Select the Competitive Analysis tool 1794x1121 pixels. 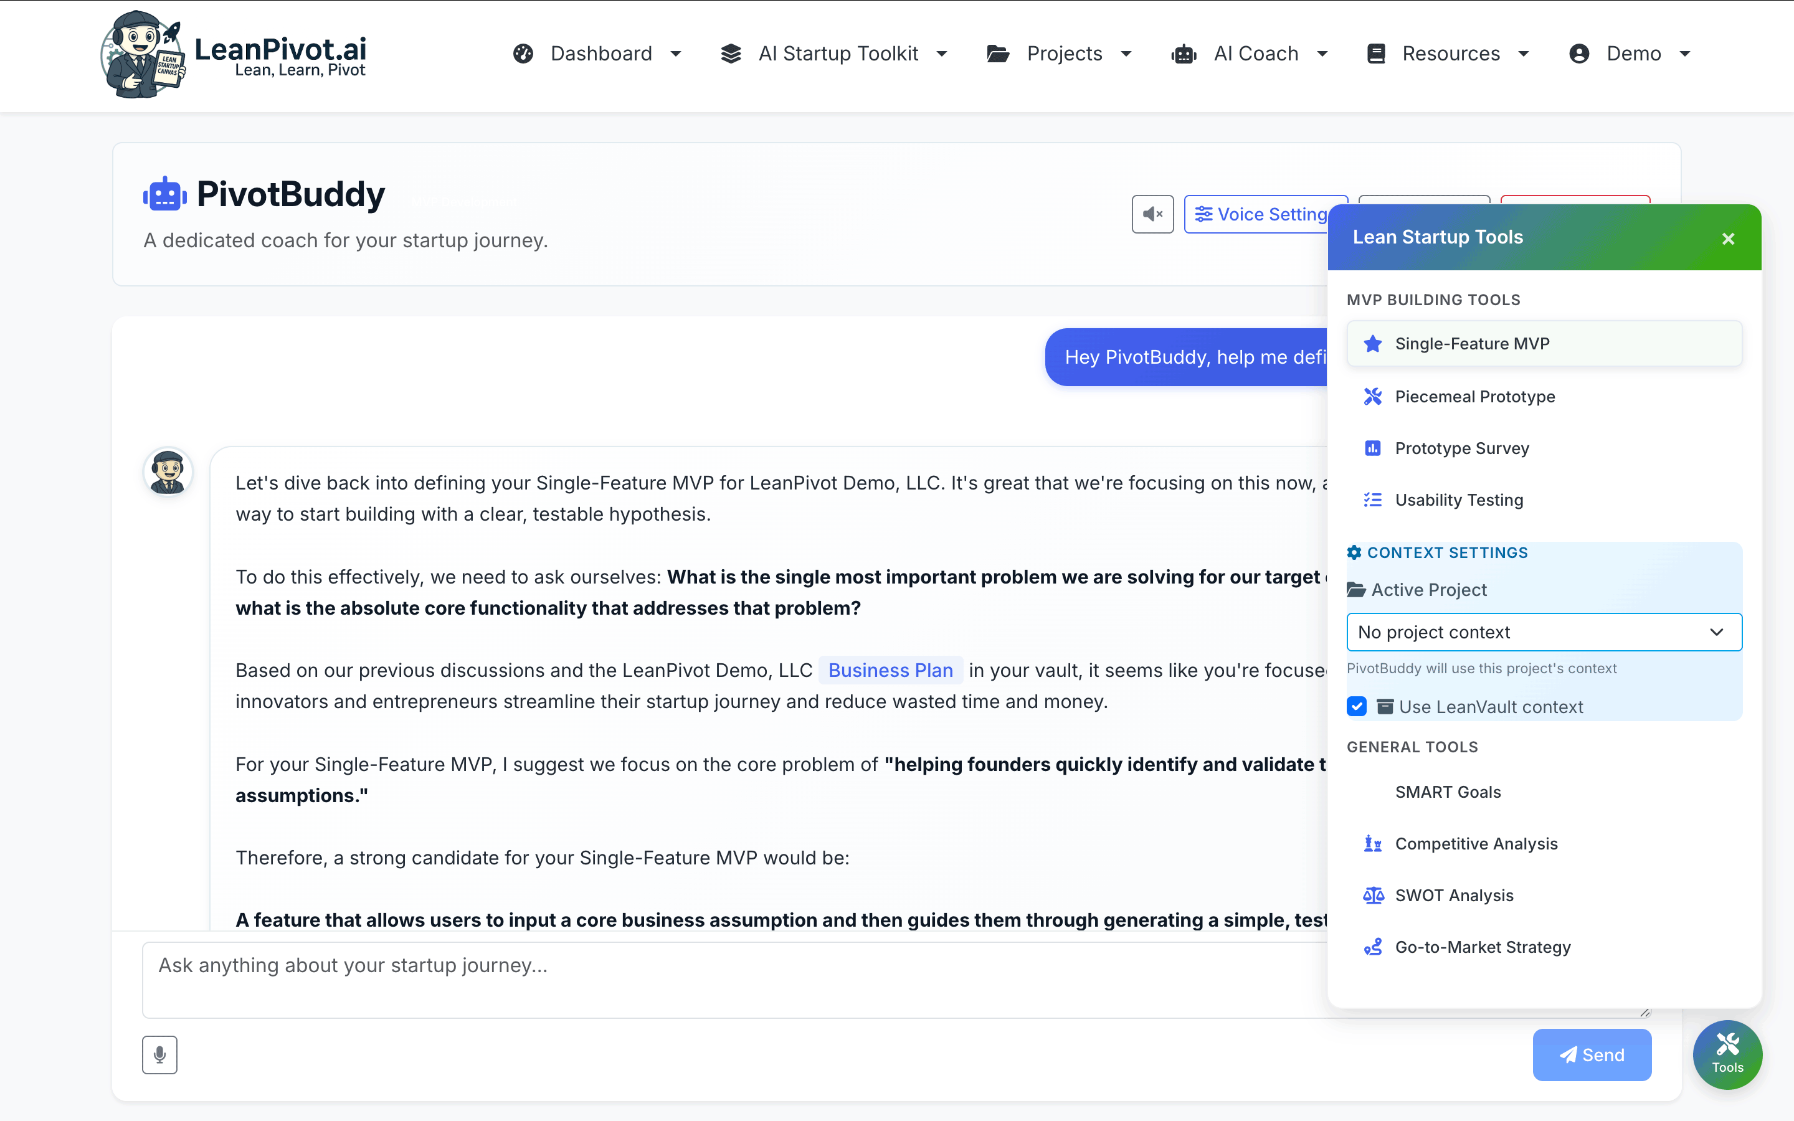pos(1475,844)
